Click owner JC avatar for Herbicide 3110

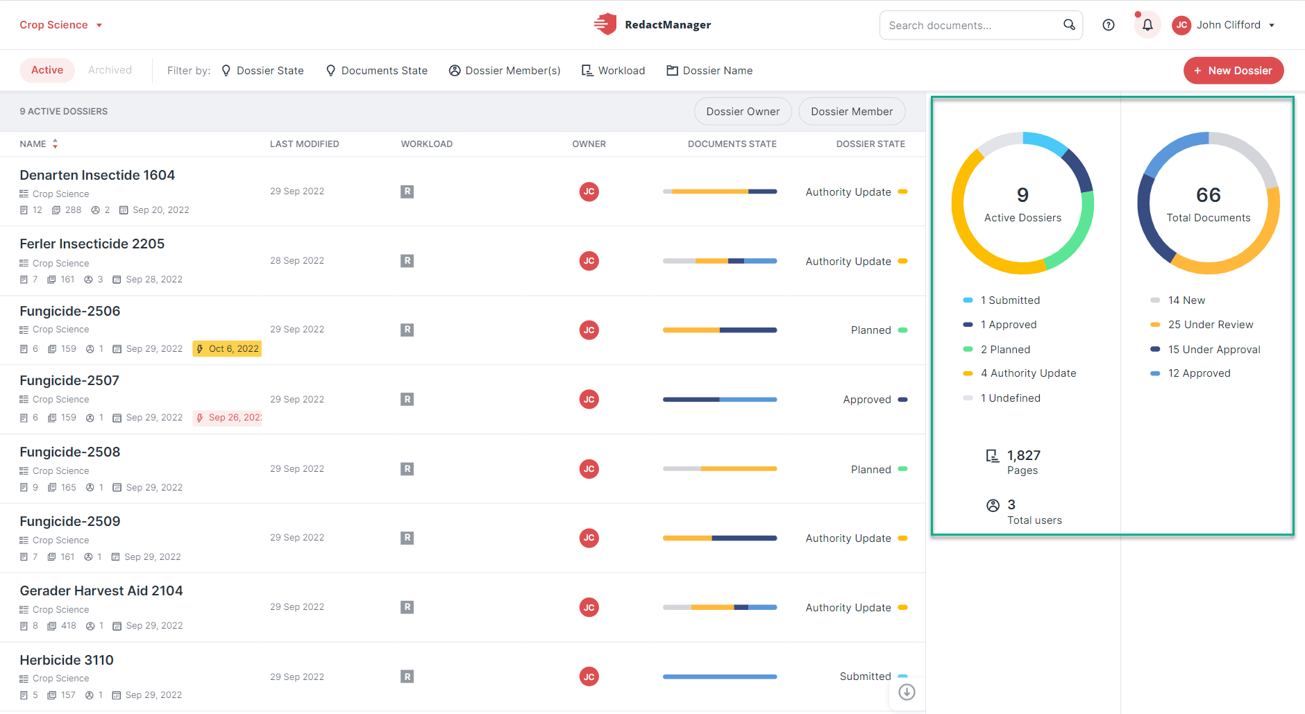(589, 677)
